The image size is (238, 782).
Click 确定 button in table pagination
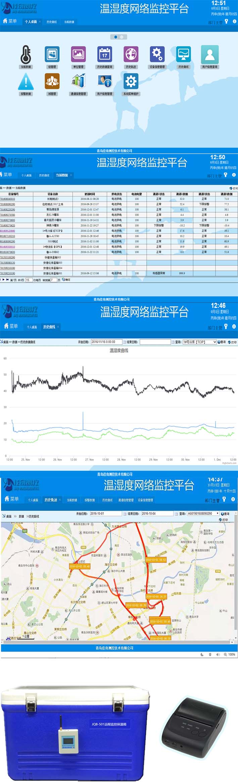[66, 280]
